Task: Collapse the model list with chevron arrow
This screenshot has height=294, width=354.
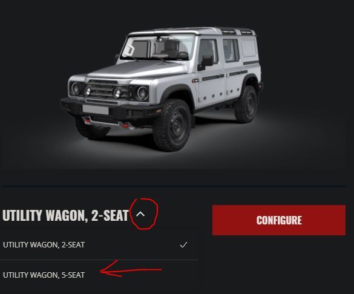Action: point(140,214)
